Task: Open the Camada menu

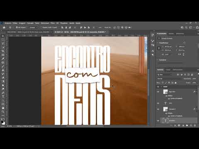Action: click(x=30, y=23)
